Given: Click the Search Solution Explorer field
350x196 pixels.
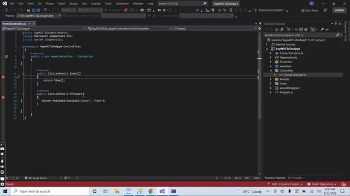Looking at the screenshot, I should [303, 35].
